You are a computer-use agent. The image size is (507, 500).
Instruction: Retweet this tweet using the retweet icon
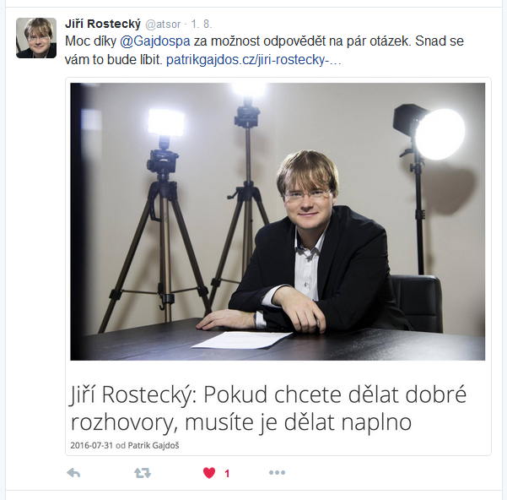click(143, 473)
